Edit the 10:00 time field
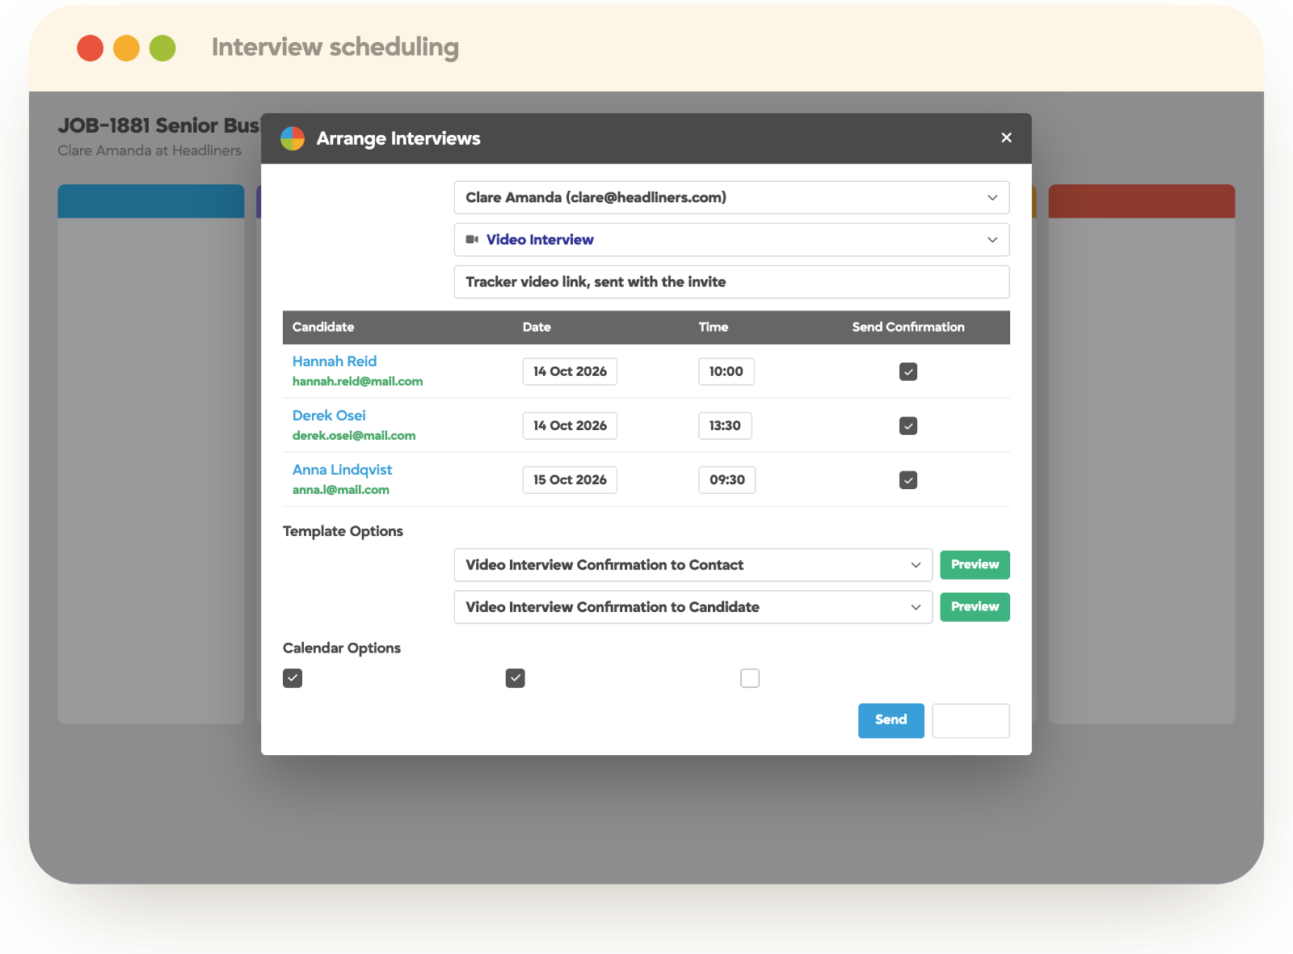This screenshot has height=954, width=1293. [726, 371]
